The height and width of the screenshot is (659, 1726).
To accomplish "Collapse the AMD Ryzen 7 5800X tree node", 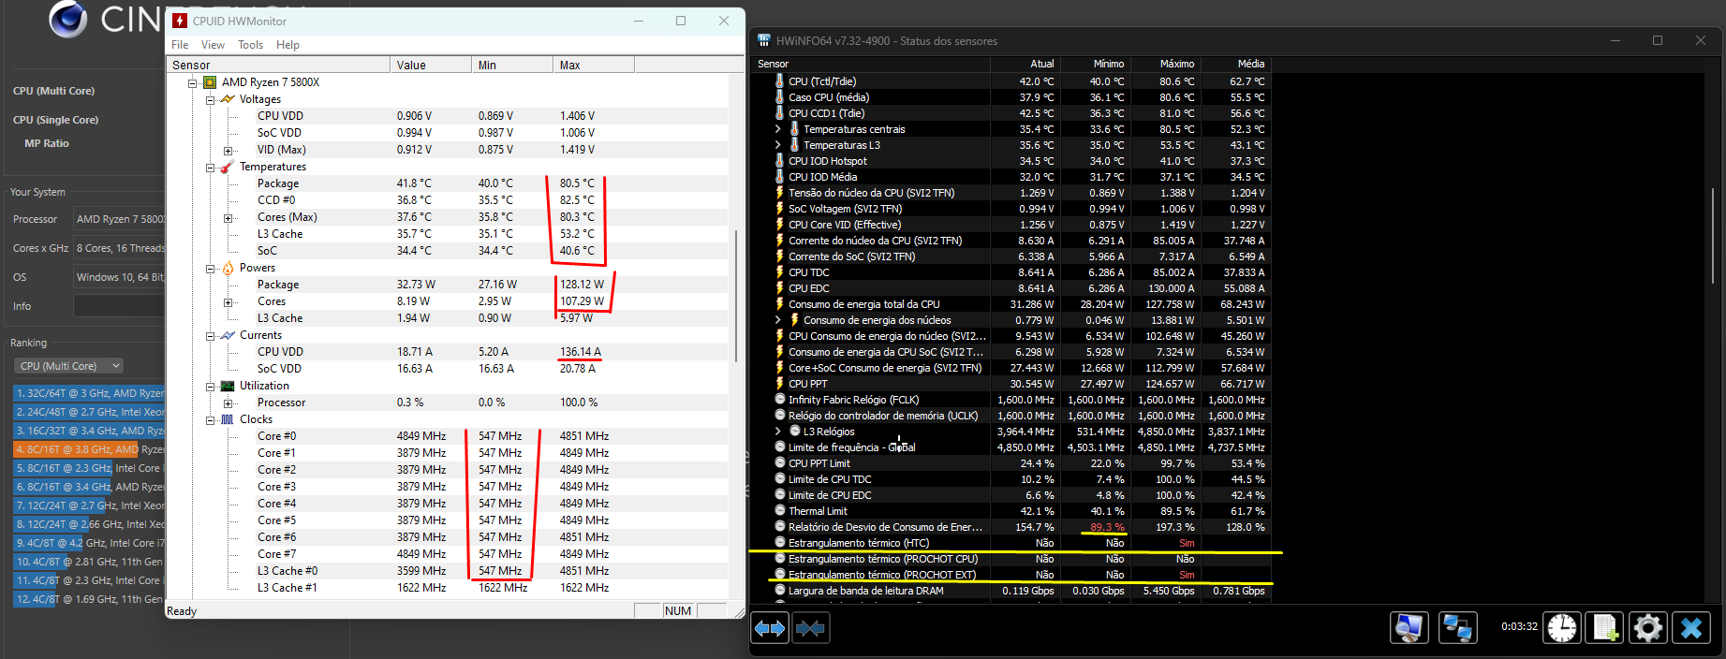I will (193, 82).
